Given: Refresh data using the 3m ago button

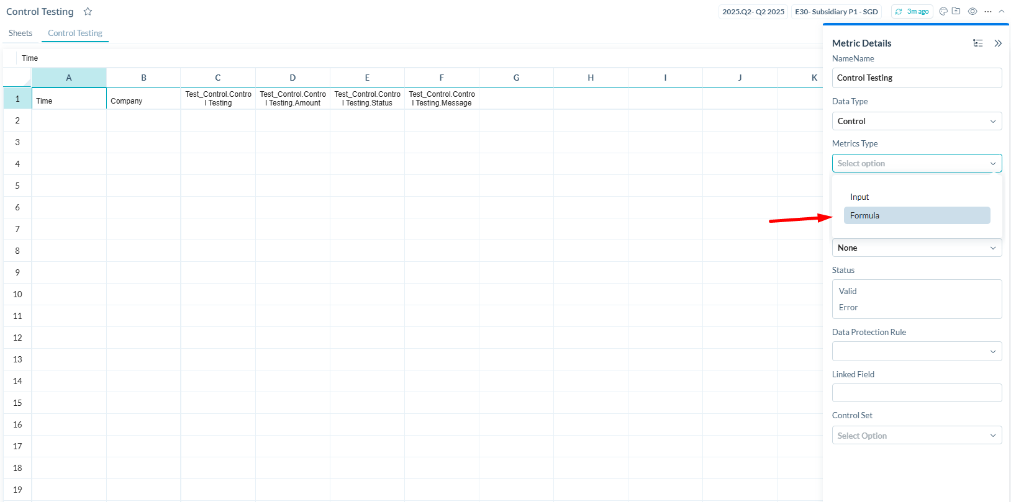Looking at the screenshot, I should click(912, 11).
